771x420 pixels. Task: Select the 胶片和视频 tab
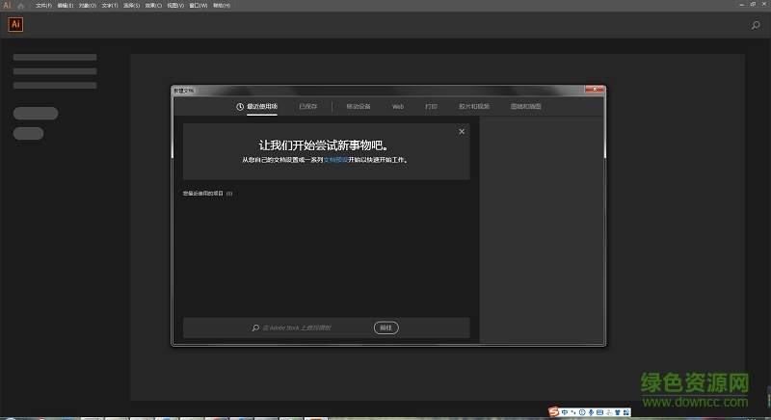click(473, 106)
